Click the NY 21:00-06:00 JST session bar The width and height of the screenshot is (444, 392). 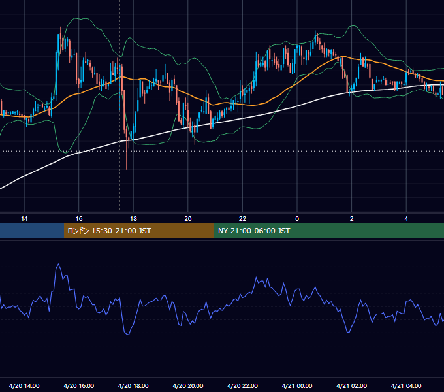tap(328, 231)
